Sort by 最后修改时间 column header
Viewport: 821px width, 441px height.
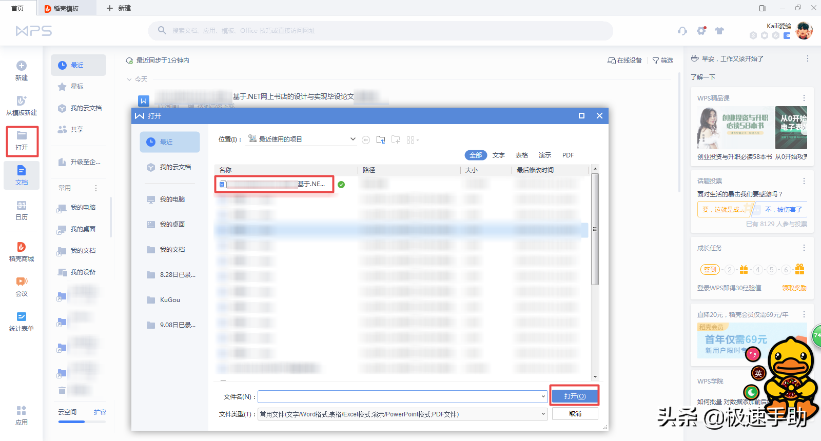(x=550, y=170)
